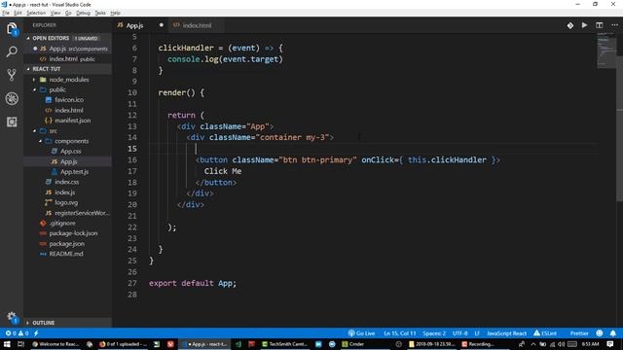
Task: Open the View menu
Action: (55, 13)
